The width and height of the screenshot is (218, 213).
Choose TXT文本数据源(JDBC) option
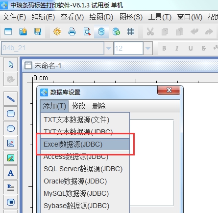pyautogui.click(x=85, y=131)
